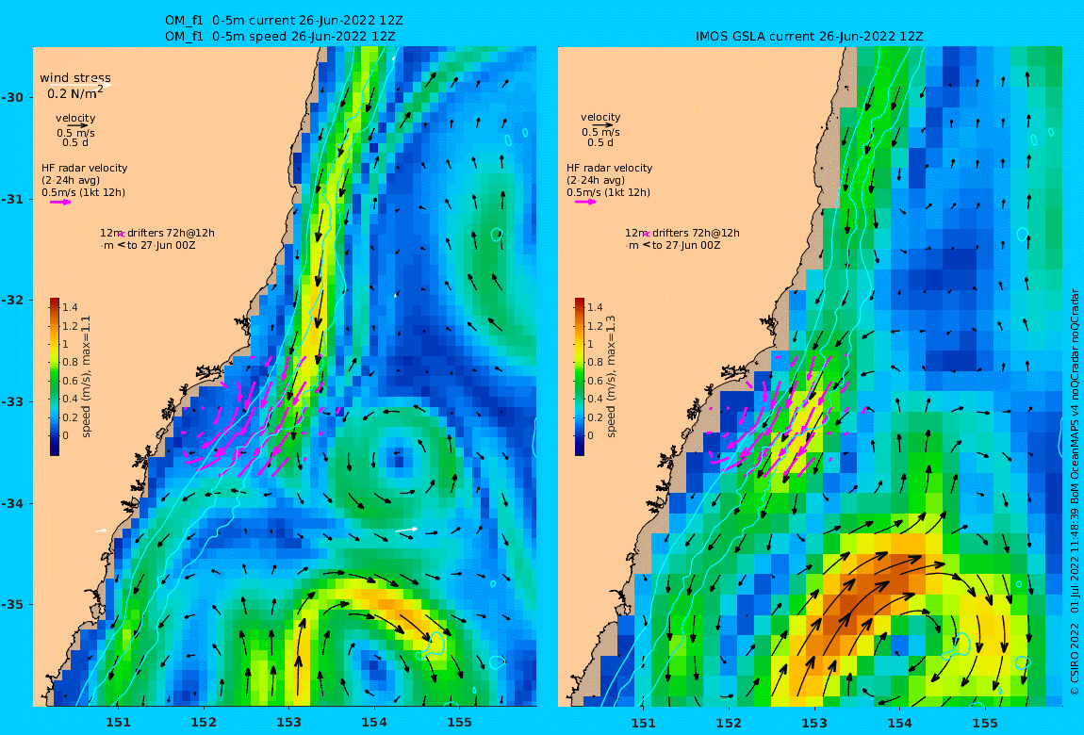1084x735 pixels.
Task: Click the '-33' latitude axis label
Action: click(x=11, y=402)
